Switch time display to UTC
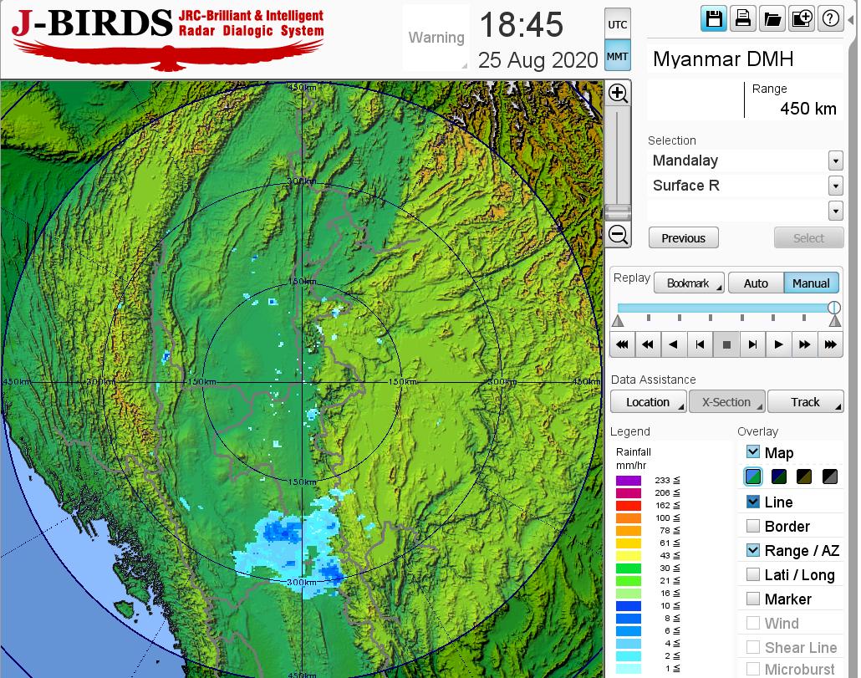 [617, 25]
